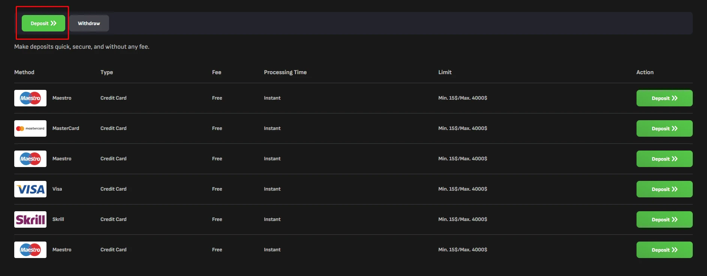The height and width of the screenshot is (276, 707).
Task: Click 'Free' fee in the MasterCard row
Action: [x=217, y=128]
